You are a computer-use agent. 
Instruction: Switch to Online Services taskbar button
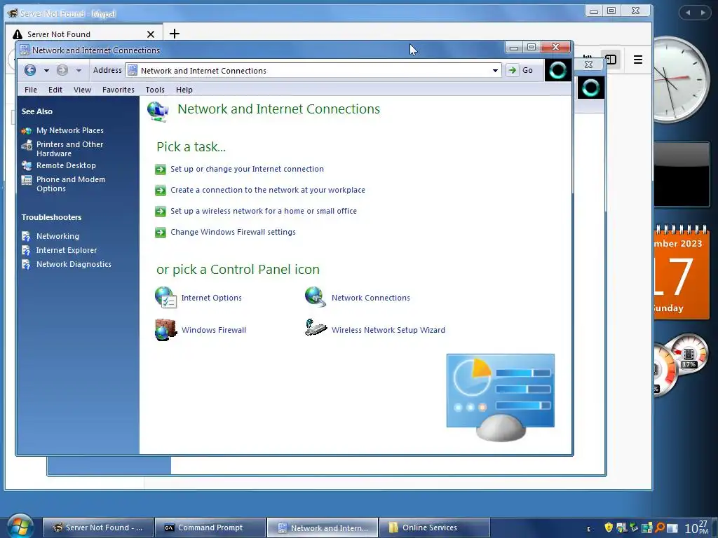[x=435, y=527]
